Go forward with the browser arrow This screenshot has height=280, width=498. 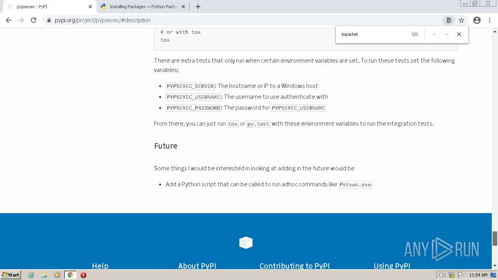tap(21, 20)
